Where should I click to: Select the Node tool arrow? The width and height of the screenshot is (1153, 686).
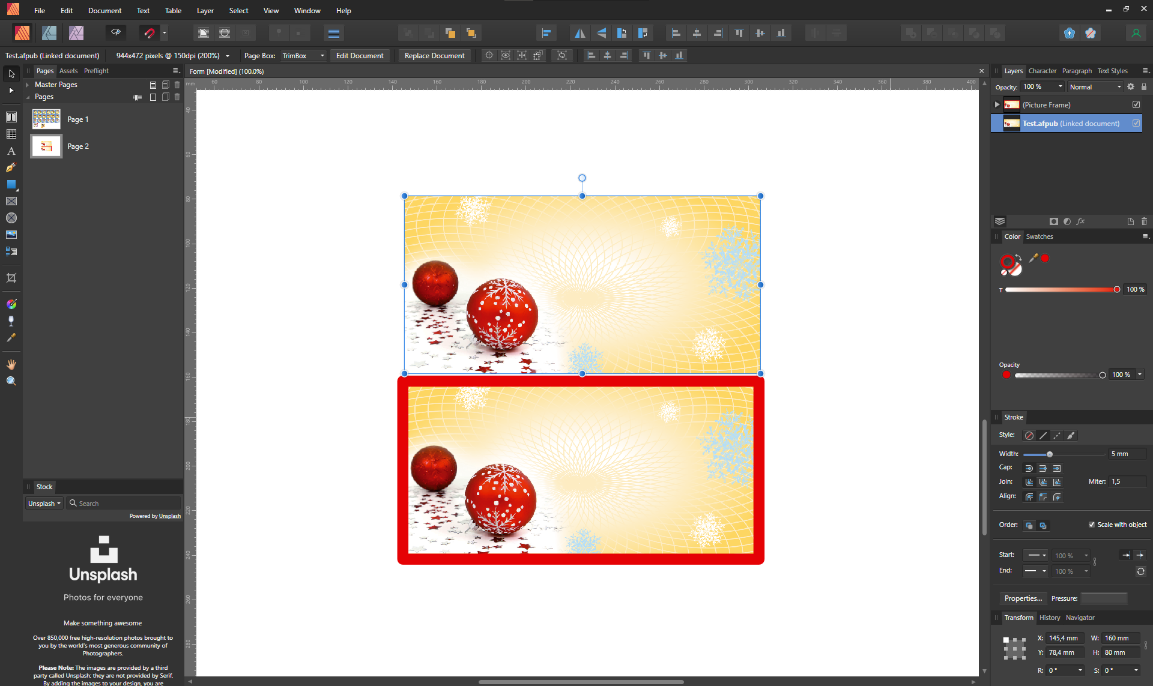click(11, 91)
